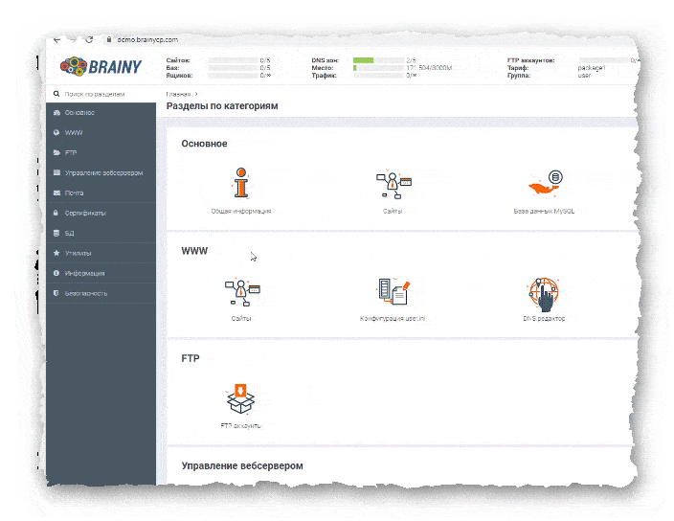Open Утилиты in the sidebar menu
Image resolution: width=674 pixels, height=521 pixels.
(101, 253)
